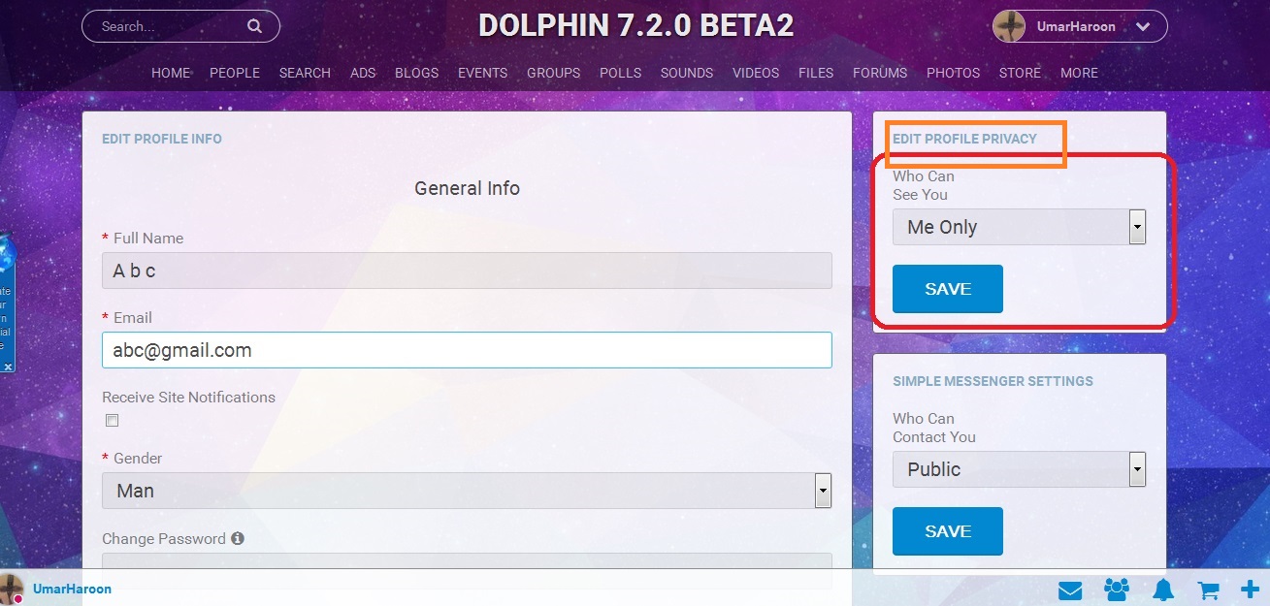1270x606 pixels.
Task: Open the shopping cart icon
Action: (1209, 590)
